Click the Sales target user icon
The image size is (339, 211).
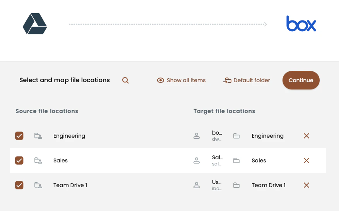point(197,160)
